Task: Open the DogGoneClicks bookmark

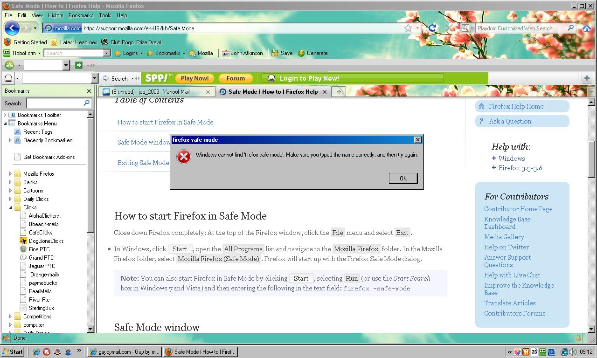Action: pyautogui.click(x=46, y=241)
